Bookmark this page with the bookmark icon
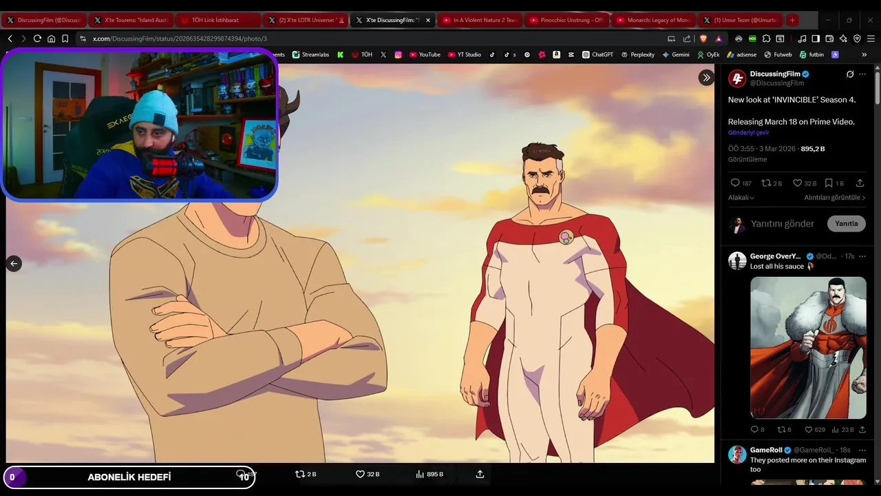Screen dimensions: 881x496 click(65, 39)
